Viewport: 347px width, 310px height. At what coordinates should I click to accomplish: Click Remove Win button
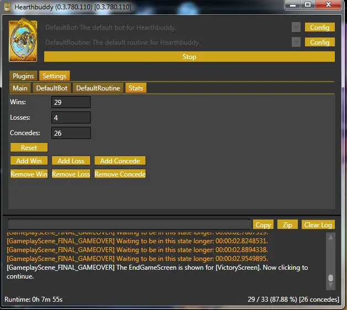(x=29, y=174)
